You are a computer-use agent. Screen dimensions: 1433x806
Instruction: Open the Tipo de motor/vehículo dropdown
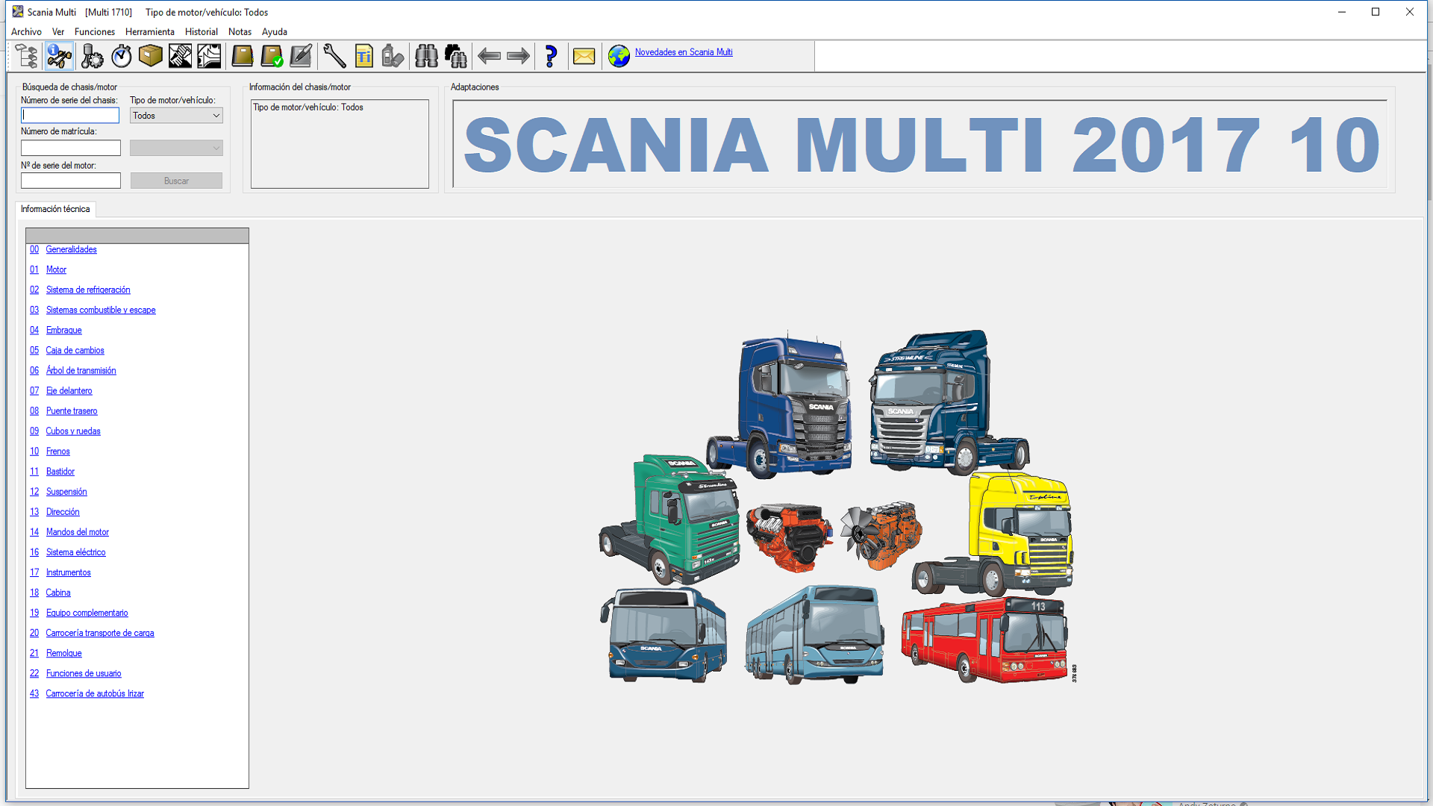[176, 115]
